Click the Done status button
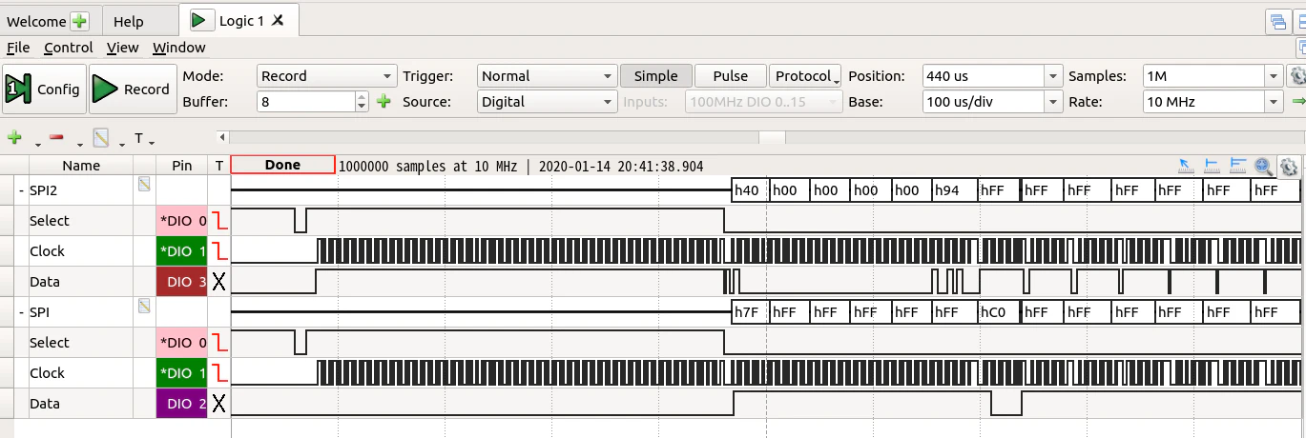The height and width of the screenshot is (438, 1306). pyautogui.click(x=282, y=165)
